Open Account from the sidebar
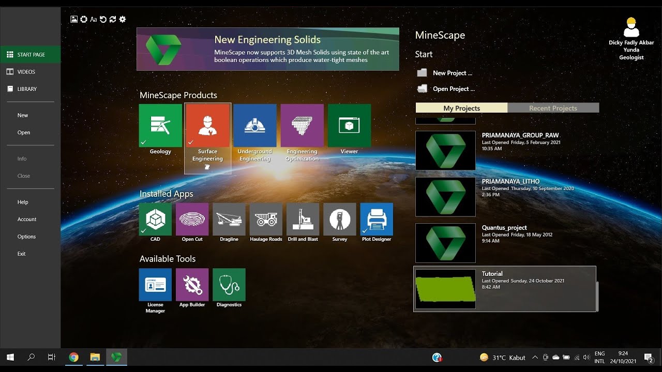Image resolution: width=662 pixels, height=372 pixels. tap(27, 219)
